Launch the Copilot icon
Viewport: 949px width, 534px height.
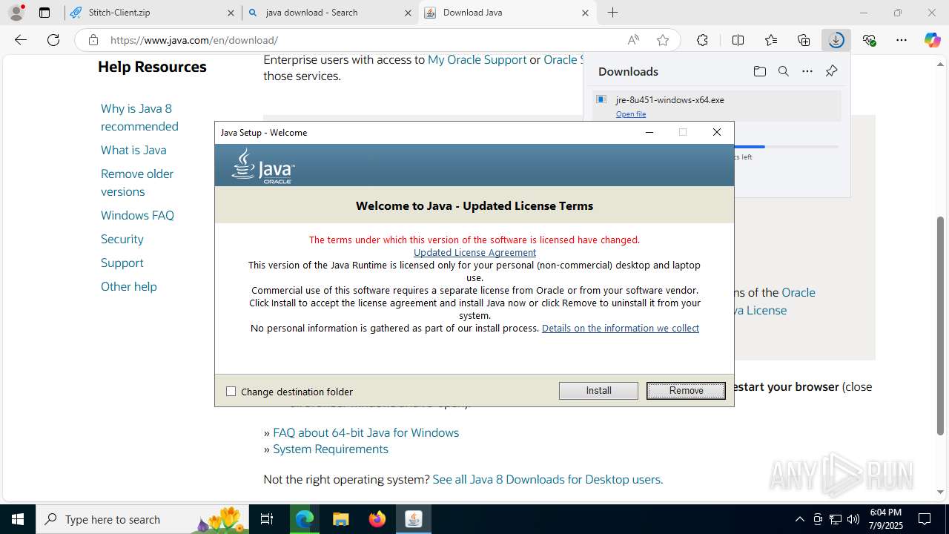coord(932,40)
